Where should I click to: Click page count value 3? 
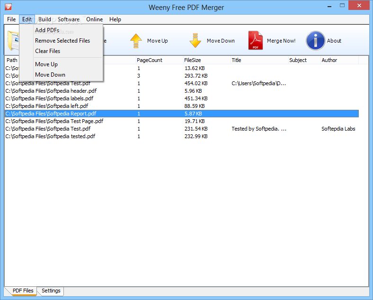point(139,76)
